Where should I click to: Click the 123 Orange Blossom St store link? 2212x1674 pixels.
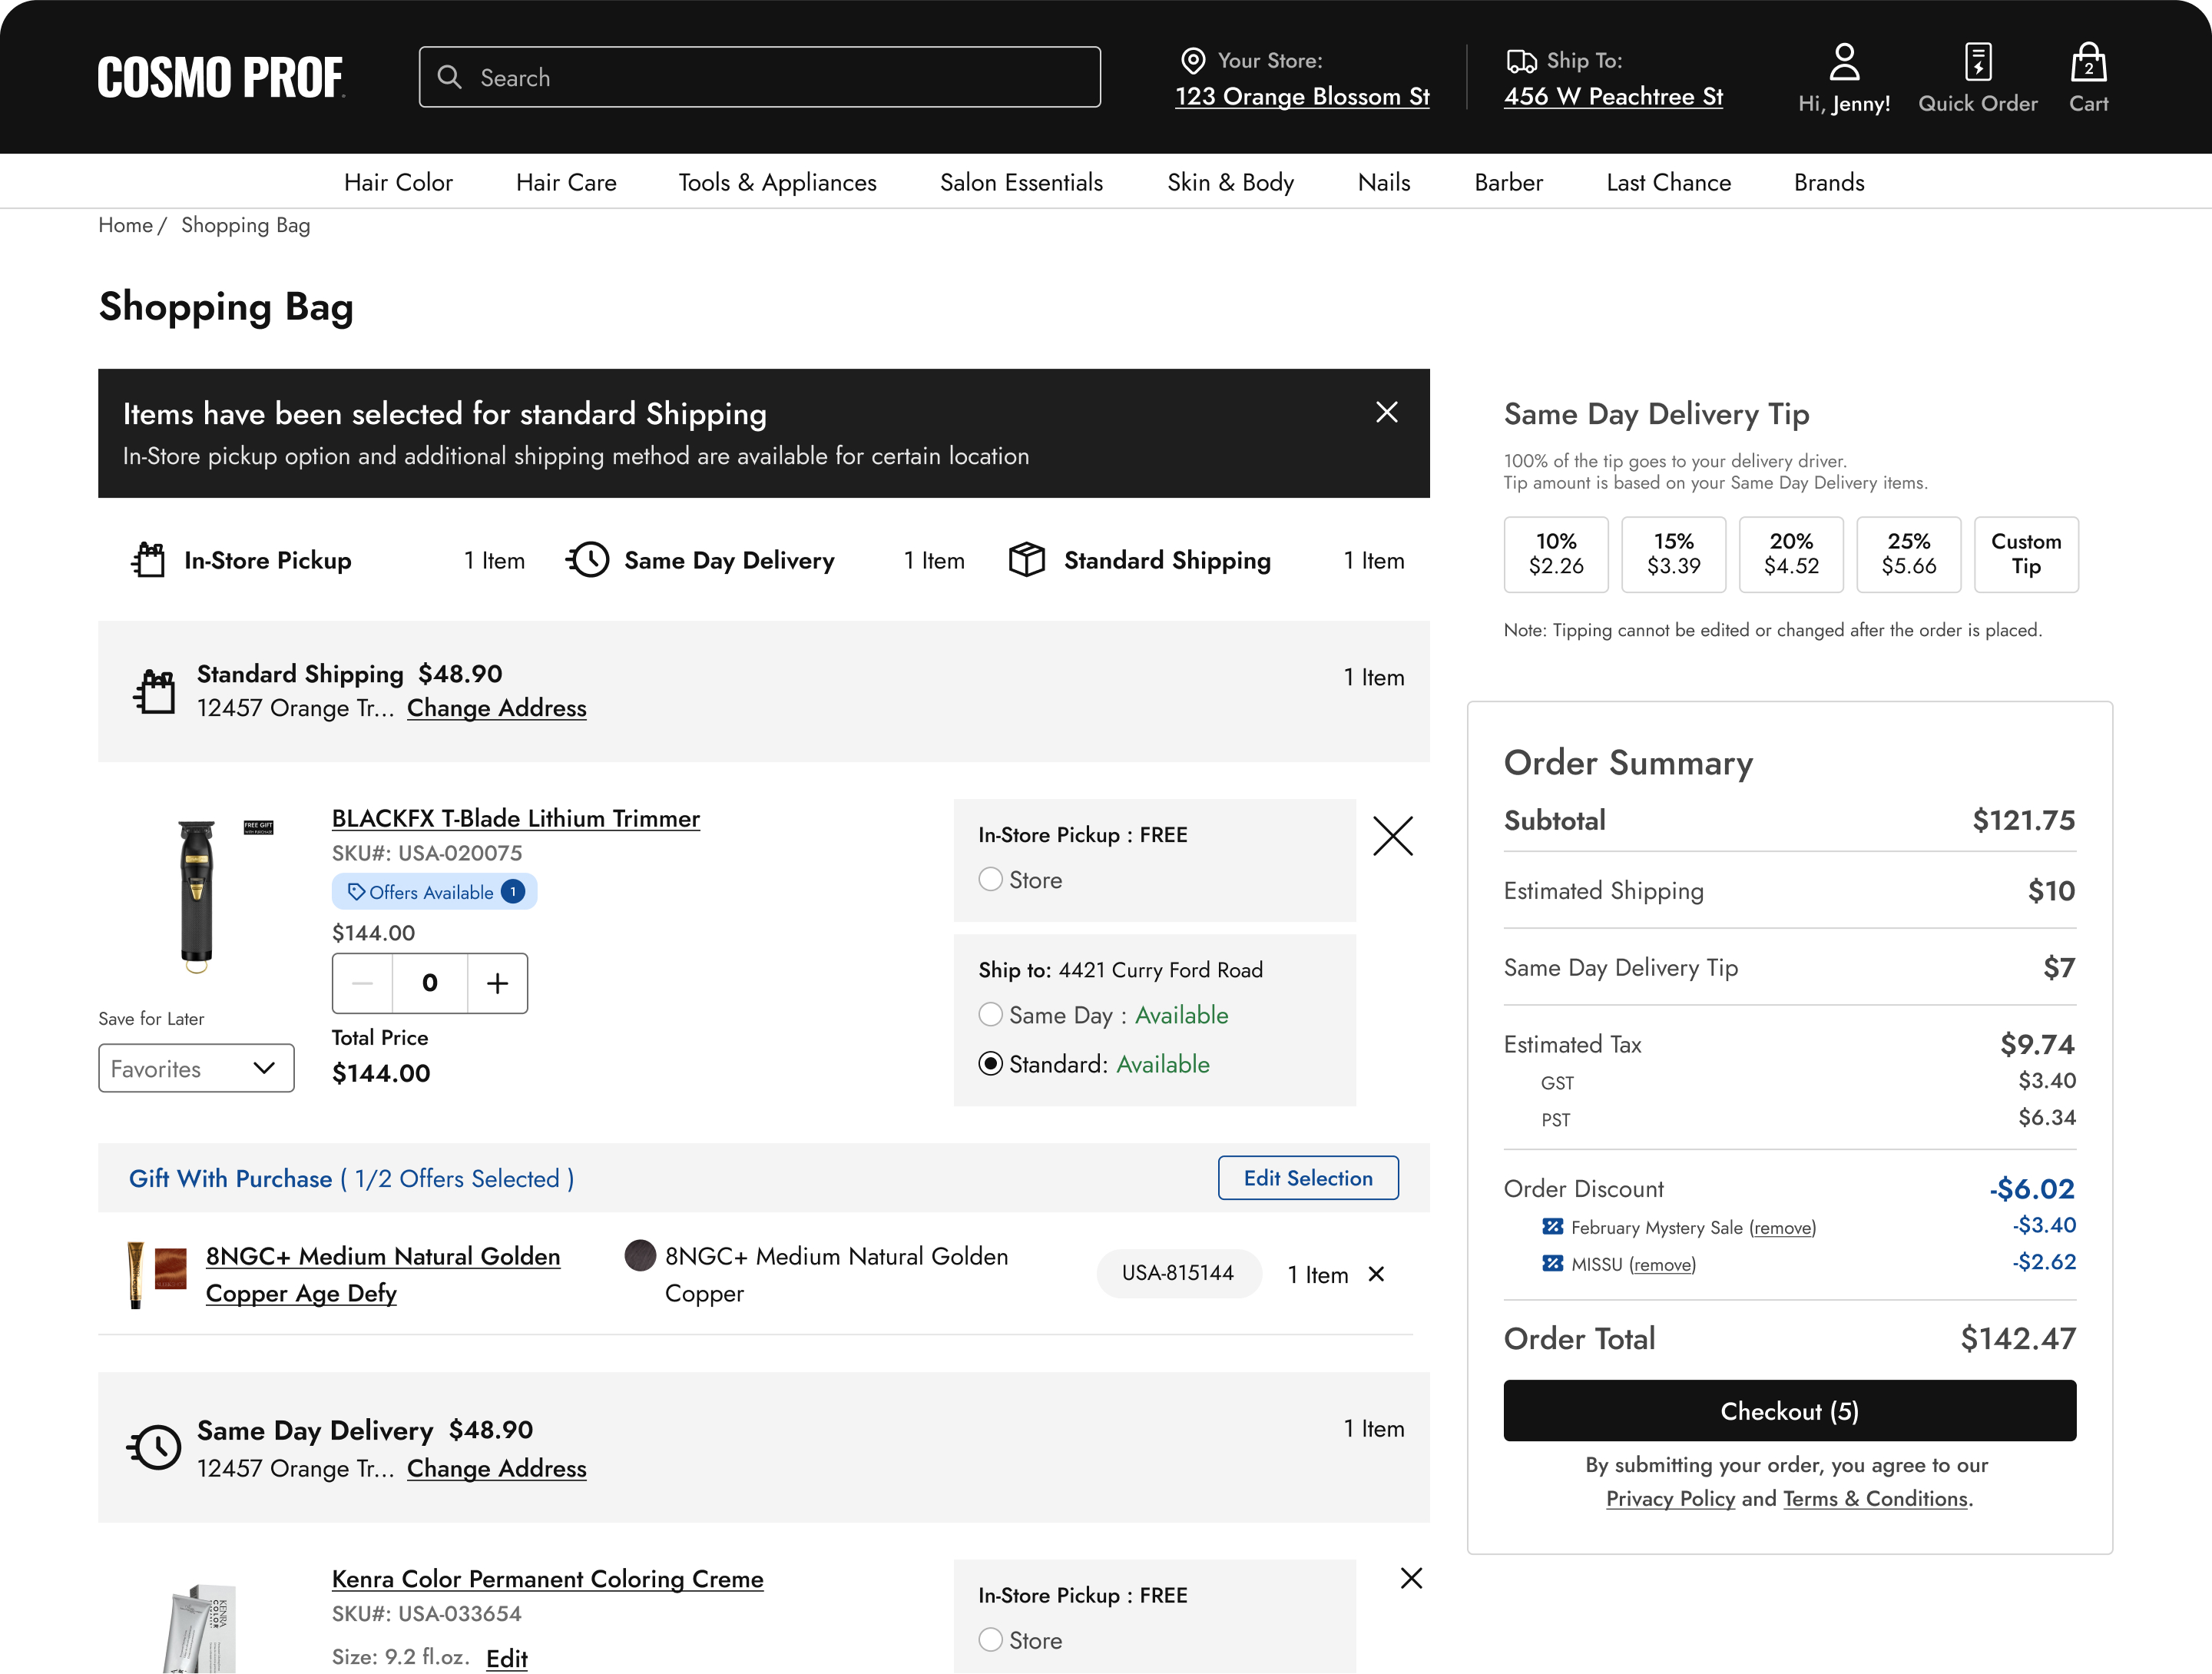pyautogui.click(x=1302, y=96)
